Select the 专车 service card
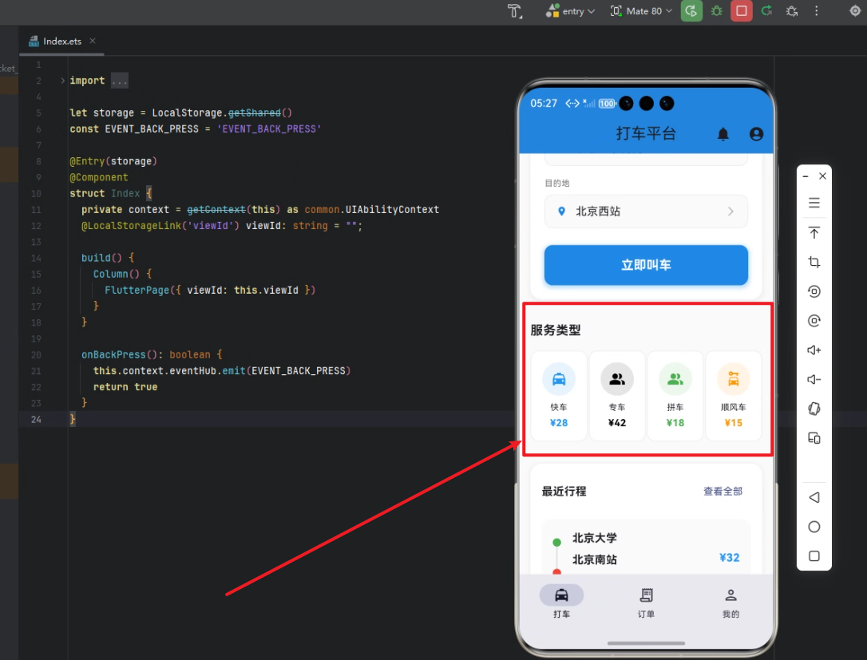Viewport: 867px width, 660px height. 617,396
